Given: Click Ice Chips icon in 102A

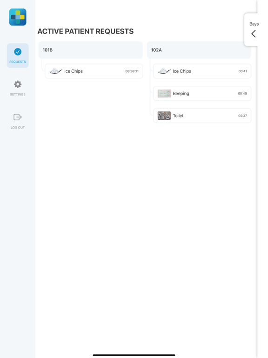Looking at the screenshot, I should click(x=164, y=71).
